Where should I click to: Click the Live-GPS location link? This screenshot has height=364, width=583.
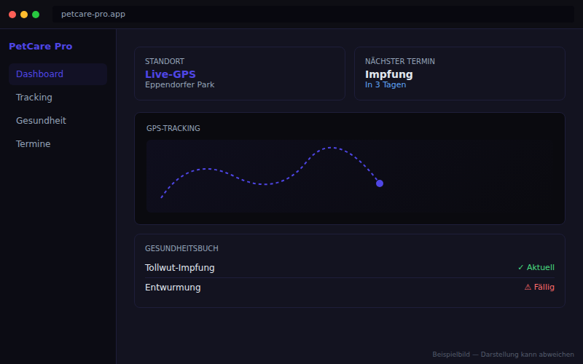click(x=170, y=74)
